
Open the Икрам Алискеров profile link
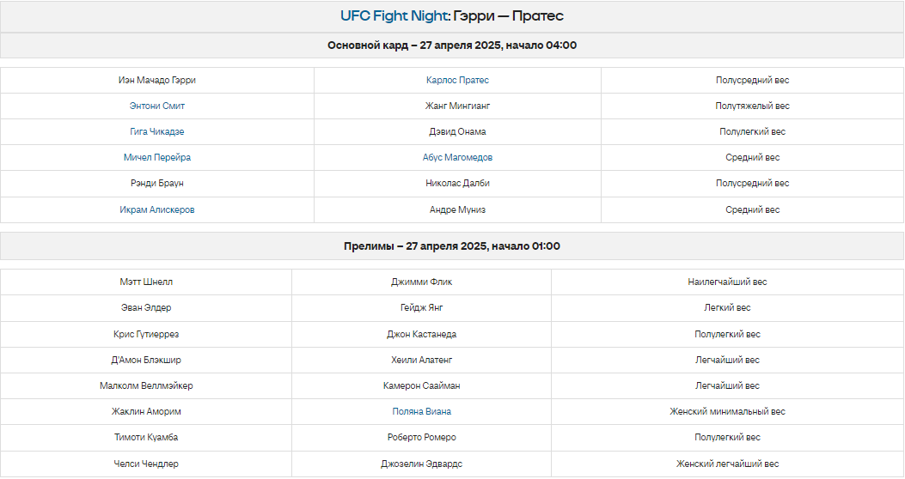(x=157, y=209)
